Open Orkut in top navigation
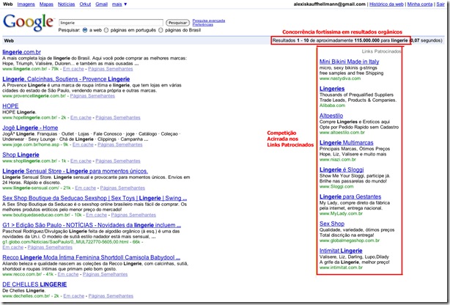 tap(85, 4)
